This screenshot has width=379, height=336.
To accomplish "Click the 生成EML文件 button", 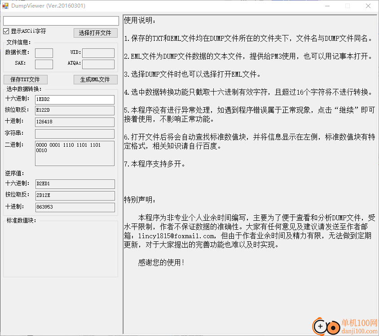I will pyautogui.click(x=96, y=79).
